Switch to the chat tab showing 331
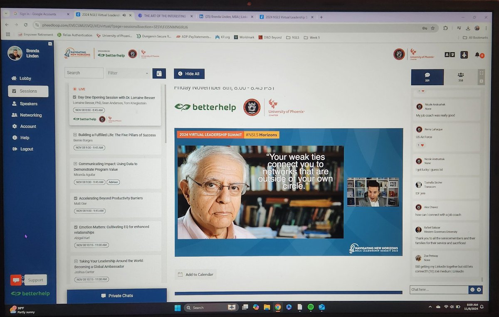Image resolution: width=499 pixels, height=317 pixels. (x=427, y=77)
